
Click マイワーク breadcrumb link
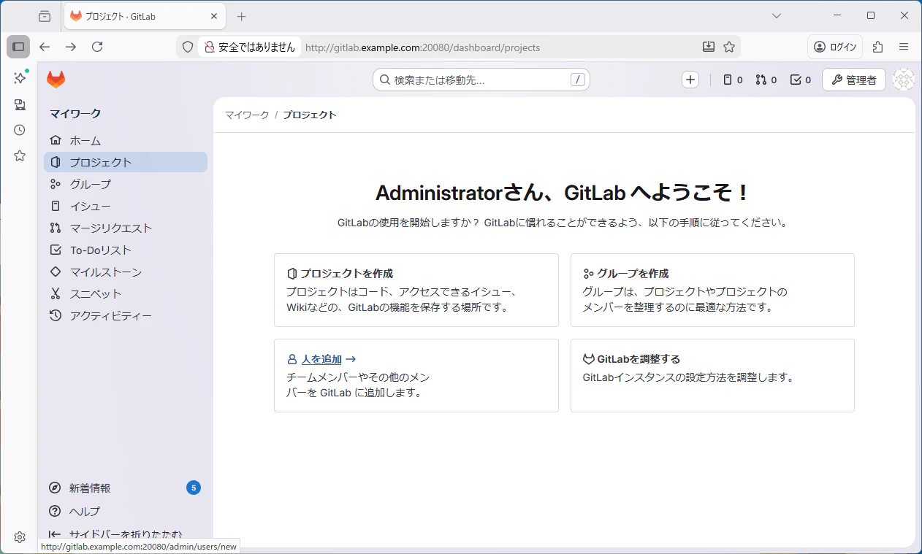[247, 115]
